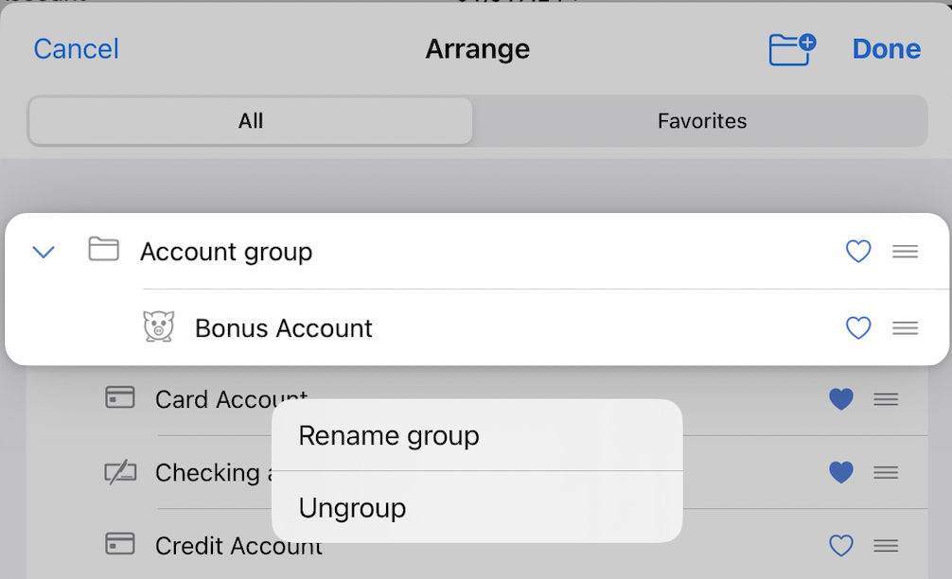Remove Checking account from favorites
This screenshot has width=952, height=579.
[840, 472]
